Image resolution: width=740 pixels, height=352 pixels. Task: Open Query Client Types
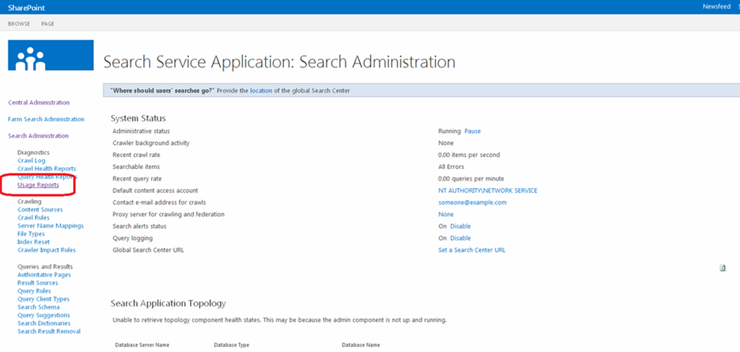click(43, 299)
